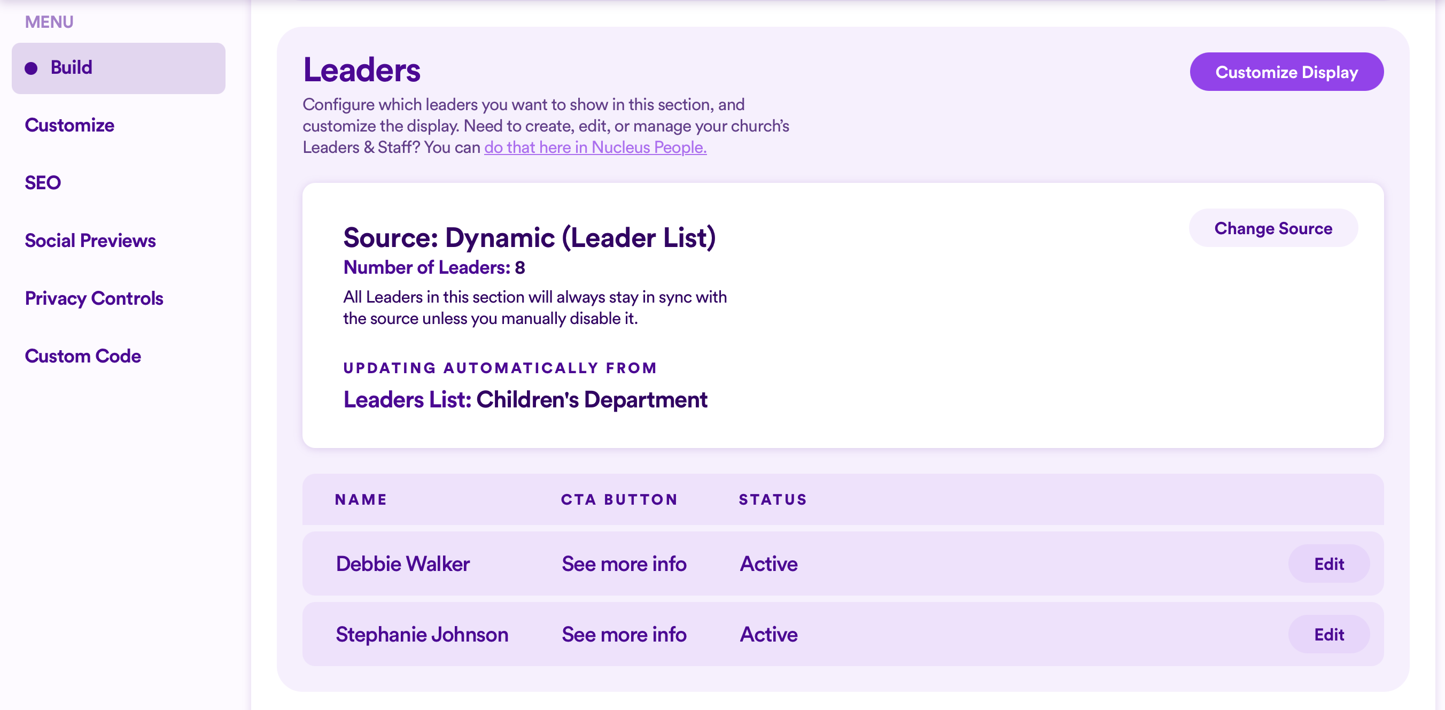Click the Leaders List: Children's Department title
Image resolution: width=1445 pixels, height=710 pixels.
[x=525, y=400]
